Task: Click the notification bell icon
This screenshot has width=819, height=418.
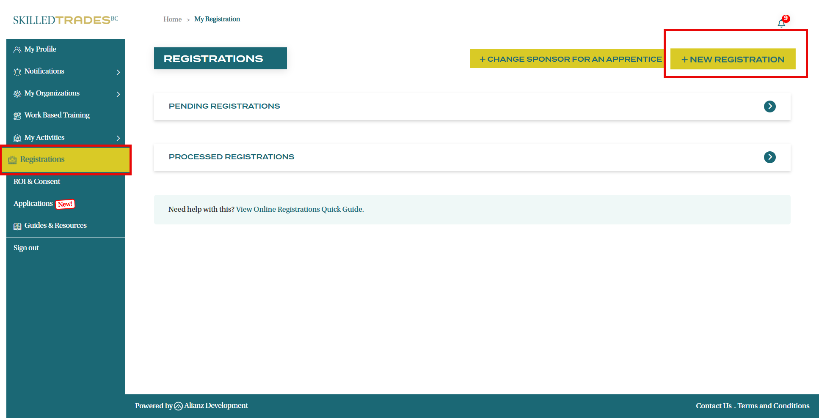Action: pyautogui.click(x=781, y=23)
